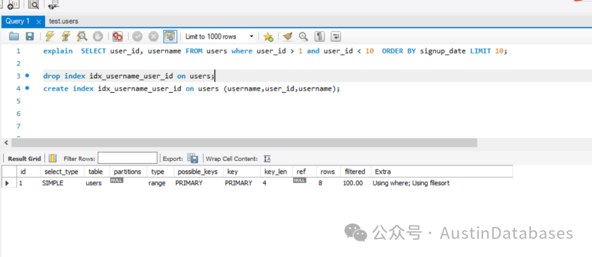Click line 4 statement marker dot
This screenshot has height=257, width=592.
[27, 88]
